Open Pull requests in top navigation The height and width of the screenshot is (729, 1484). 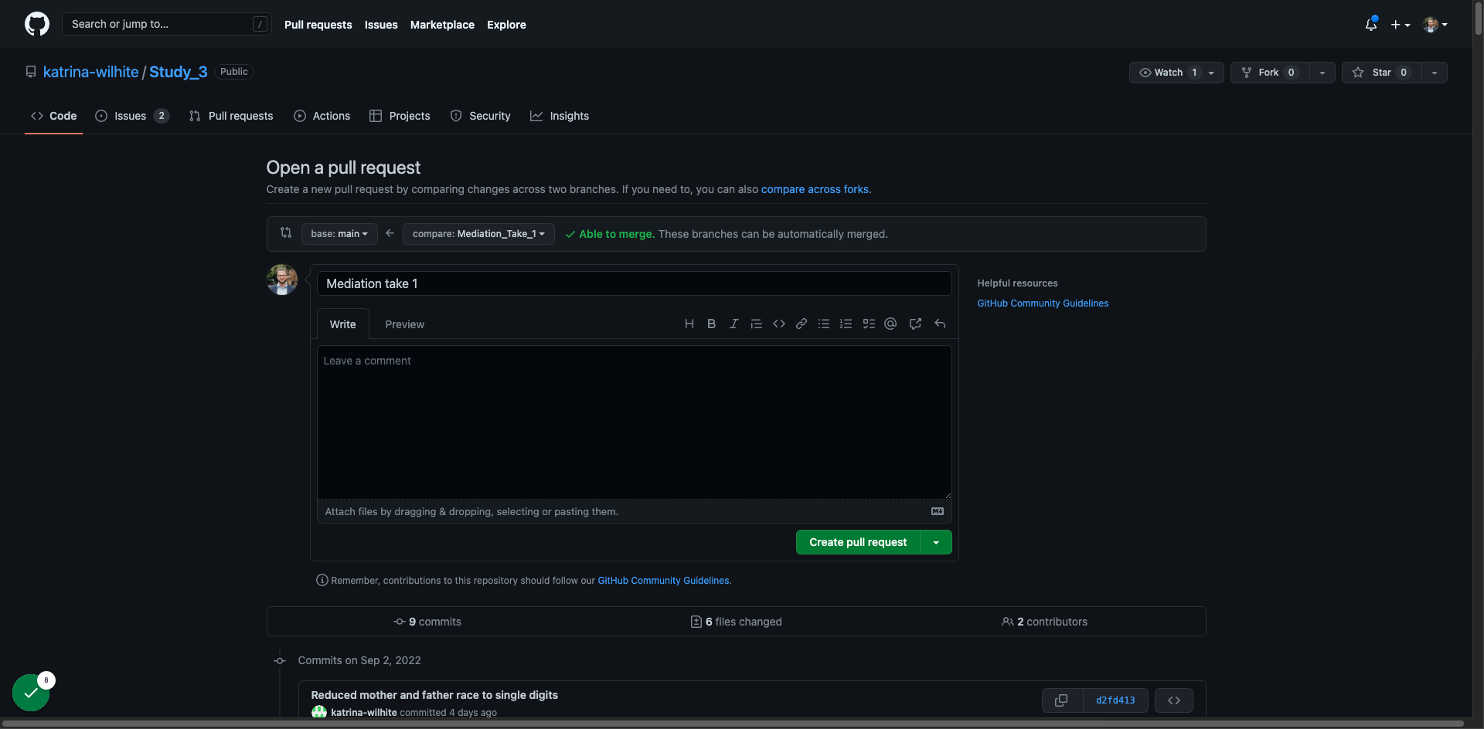pos(318,25)
